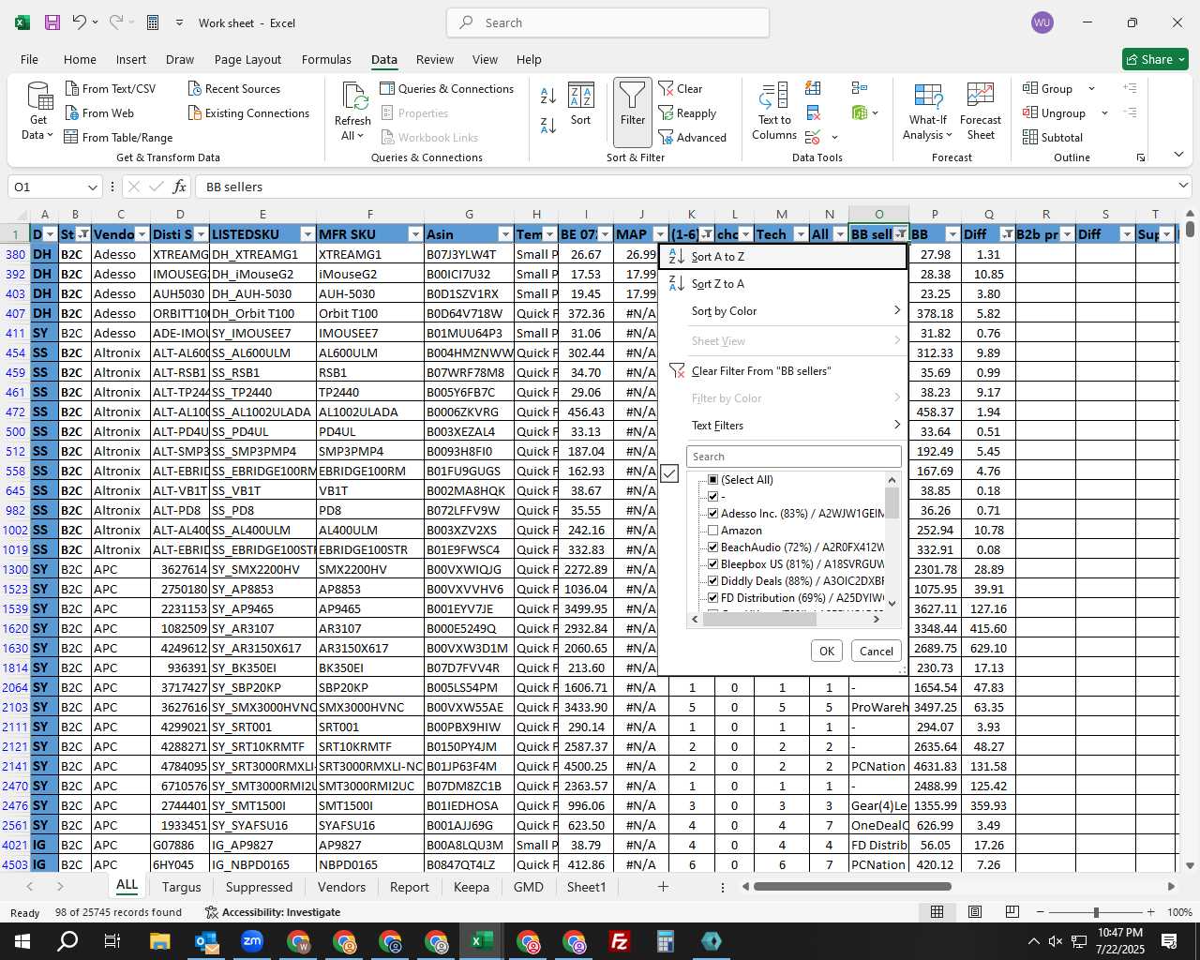Uncheck Bleepbox US (81%) filter item
Image resolution: width=1200 pixels, height=960 pixels.
(712, 563)
